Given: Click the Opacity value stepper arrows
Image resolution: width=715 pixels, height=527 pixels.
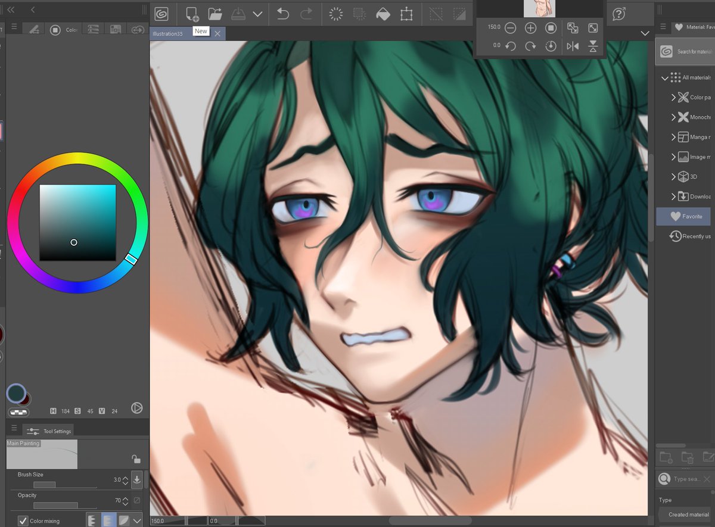Looking at the screenshot, I should (x=125, y=500).
